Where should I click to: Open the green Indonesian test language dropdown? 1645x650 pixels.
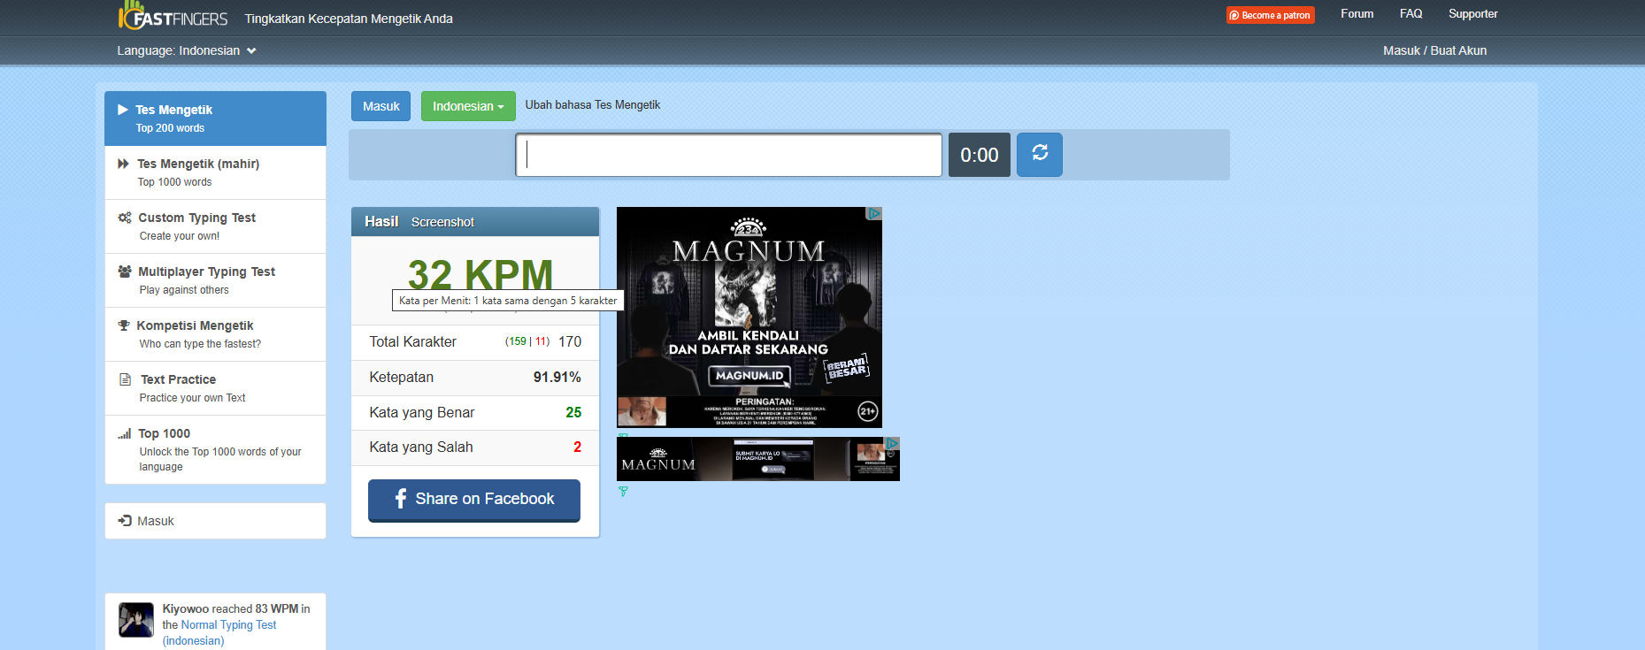(468, 106)
